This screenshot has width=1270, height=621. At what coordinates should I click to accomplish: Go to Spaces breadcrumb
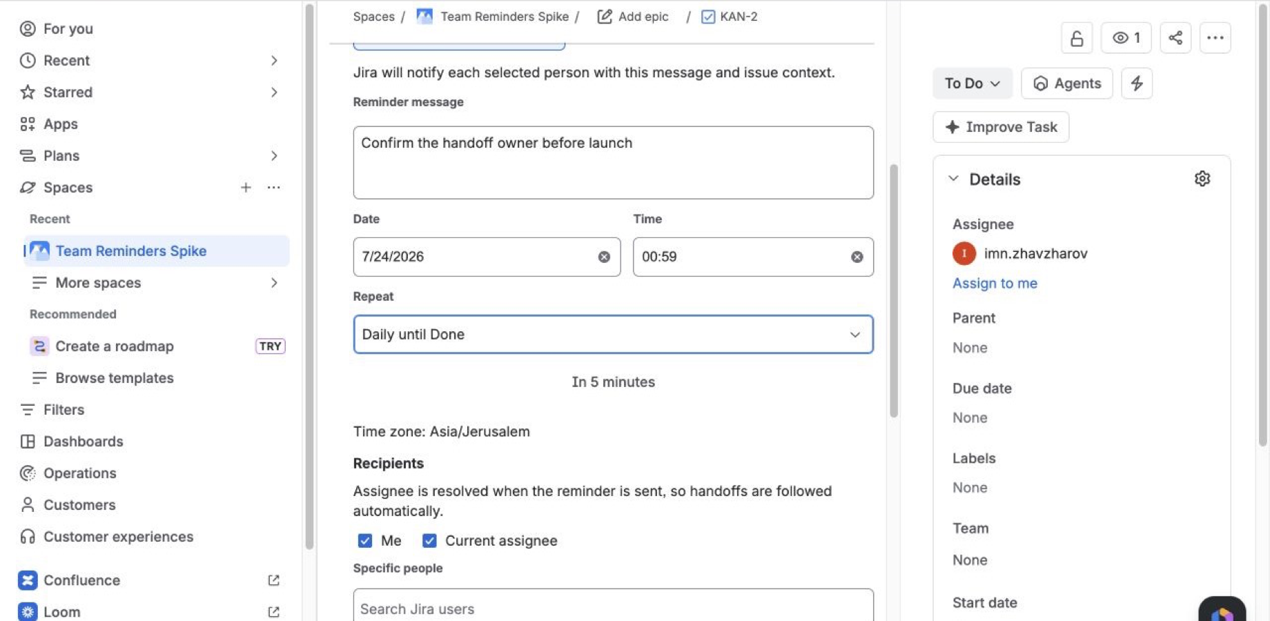coord(373,16)
